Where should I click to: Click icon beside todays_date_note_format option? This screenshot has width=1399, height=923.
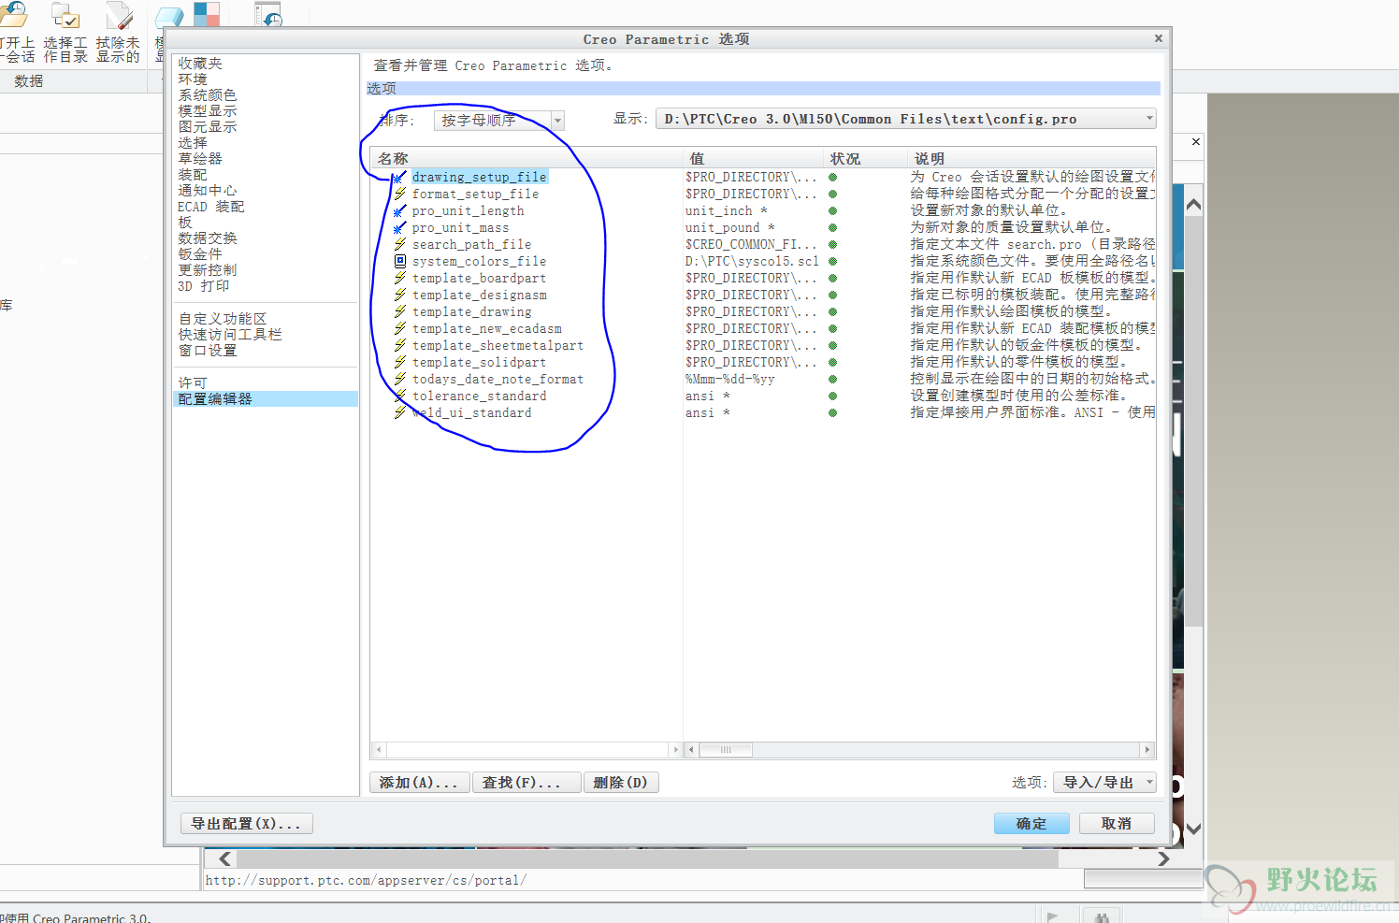pyautogui.click(x=399, y=379)
